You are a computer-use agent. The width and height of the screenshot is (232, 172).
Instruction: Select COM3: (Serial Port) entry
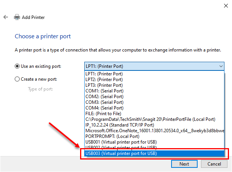[154, 102]
